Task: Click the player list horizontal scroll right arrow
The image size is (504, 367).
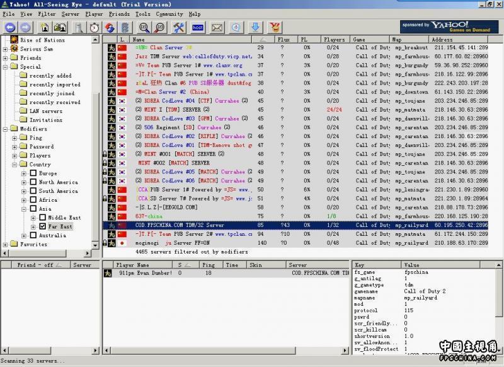Action: point(345,350)
